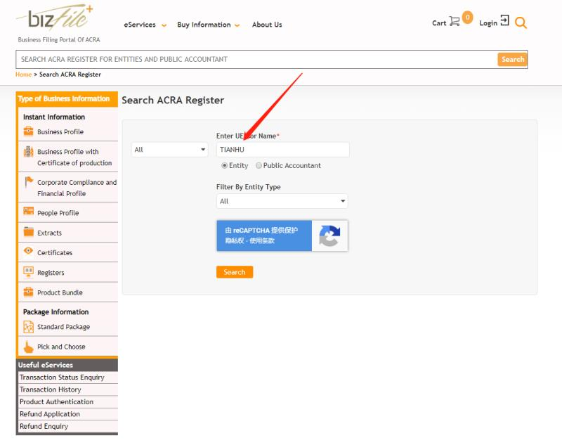562x445 pixels.
Task: Click the top bar orange Search button
Action: (x=513, y=59)
